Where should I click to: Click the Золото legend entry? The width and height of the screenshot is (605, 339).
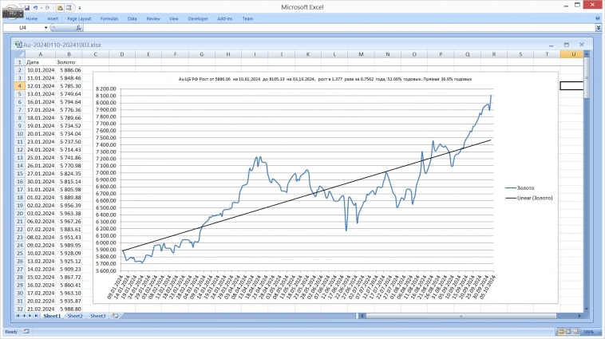pos(520,188)
